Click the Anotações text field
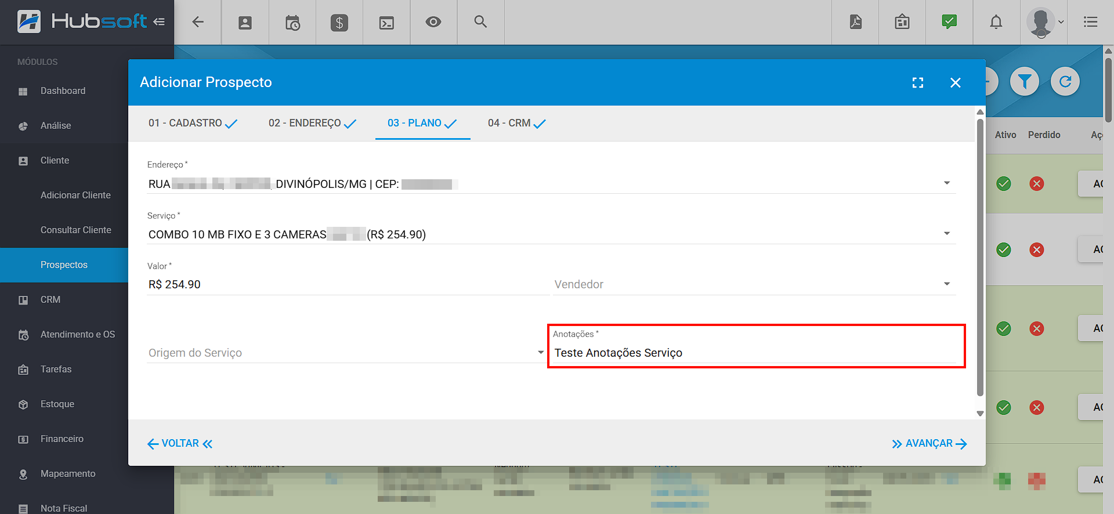1114x514 pixels. 754,353
